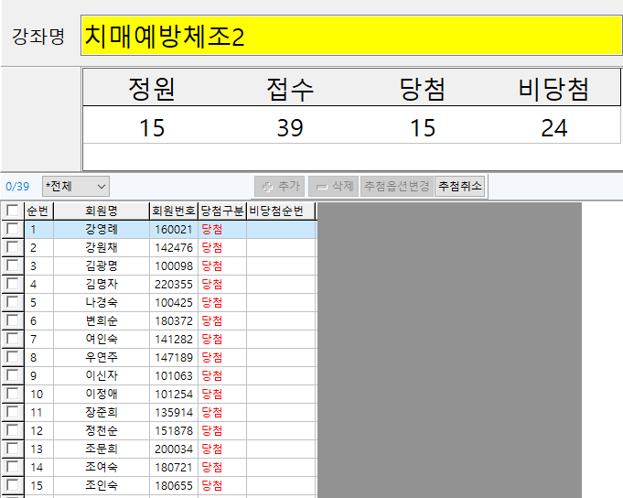Click the 추첨옵션변경 button
This screenshot has height=498, width=623.
coord(397,187)
